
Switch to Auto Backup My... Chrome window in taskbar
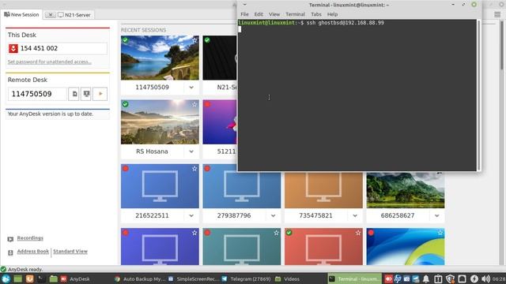point(140,278)
